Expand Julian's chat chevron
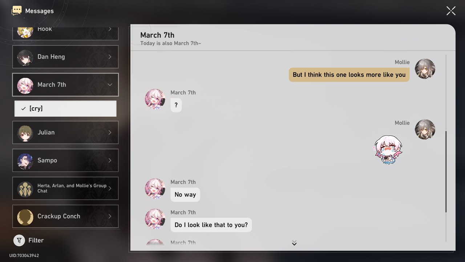The height and width of the screenshot is (262, 465). click(x=110, y=132)
